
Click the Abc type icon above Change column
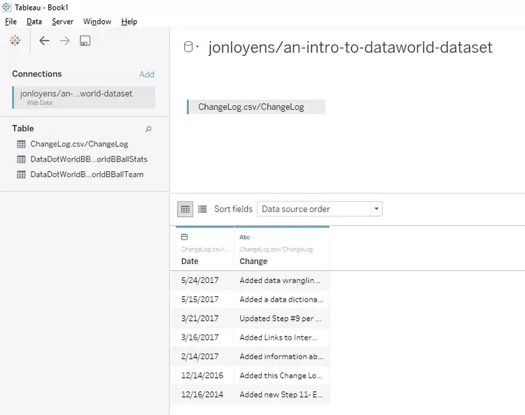[245, 237]
